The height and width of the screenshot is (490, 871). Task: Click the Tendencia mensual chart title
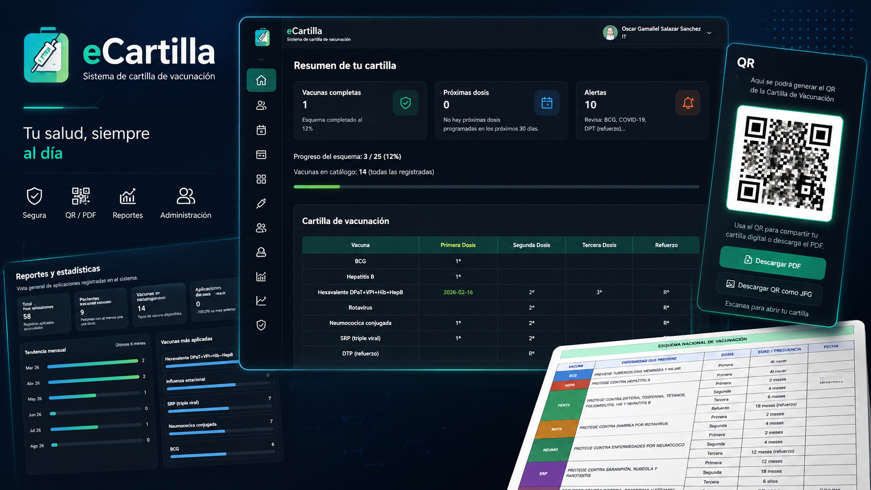[45, 351]
